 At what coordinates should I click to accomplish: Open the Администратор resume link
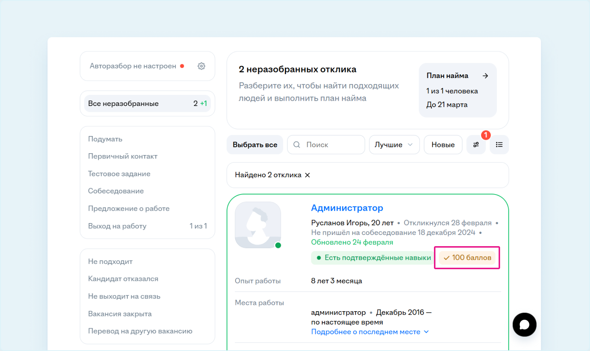point(347,208)
